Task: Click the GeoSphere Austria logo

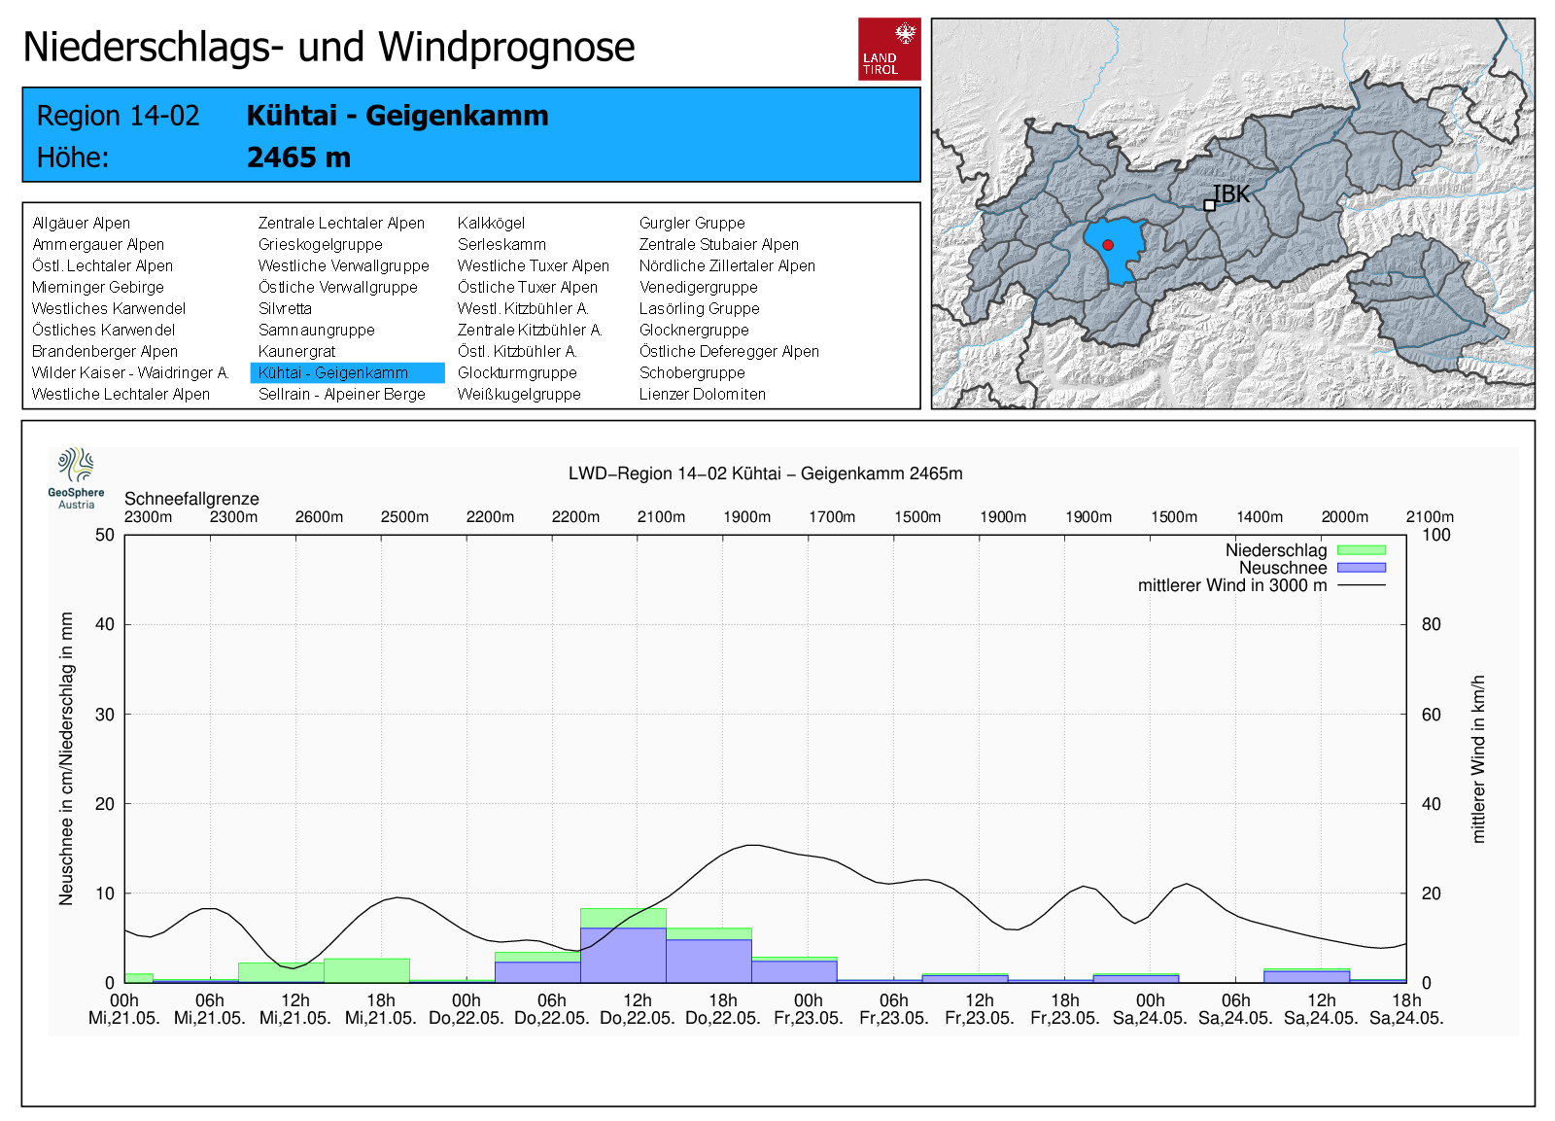Action: pos(76,477)
